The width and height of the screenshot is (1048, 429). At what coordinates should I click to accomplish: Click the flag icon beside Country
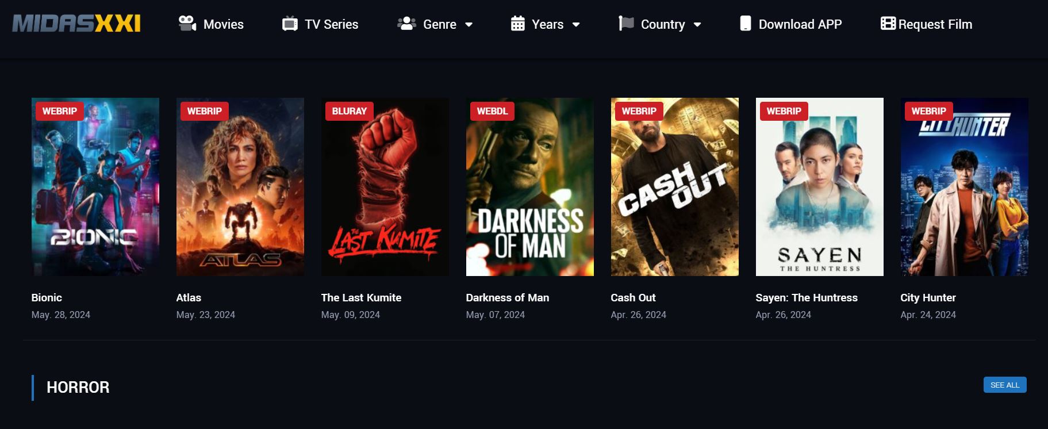(x=626, y=24)
